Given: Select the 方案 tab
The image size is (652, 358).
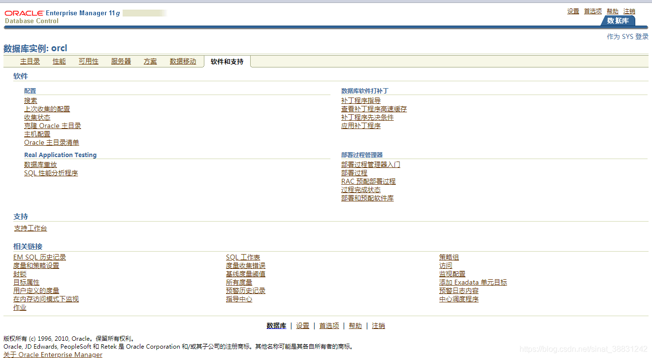Looking at the screenshot, I should pos(151,62).
